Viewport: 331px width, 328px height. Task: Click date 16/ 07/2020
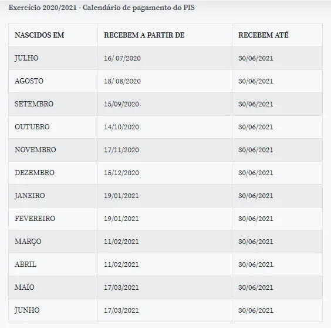coord(122,58)
